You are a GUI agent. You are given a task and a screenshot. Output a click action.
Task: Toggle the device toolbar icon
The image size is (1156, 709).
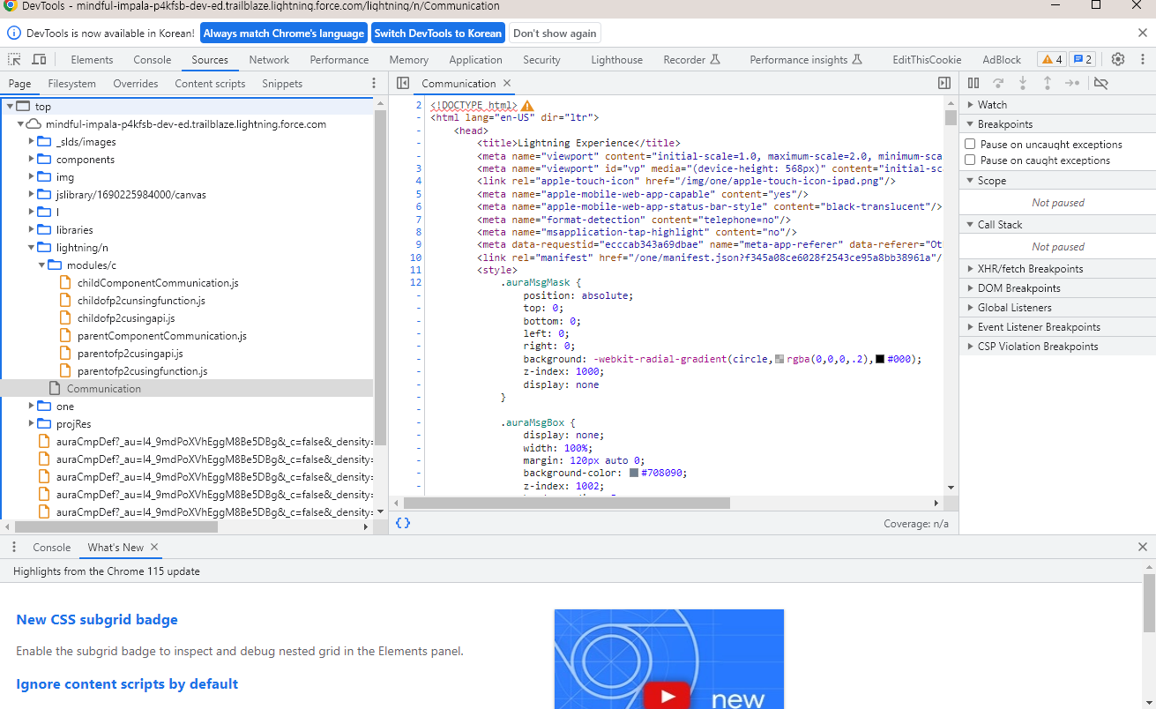(x=39, y=59)
